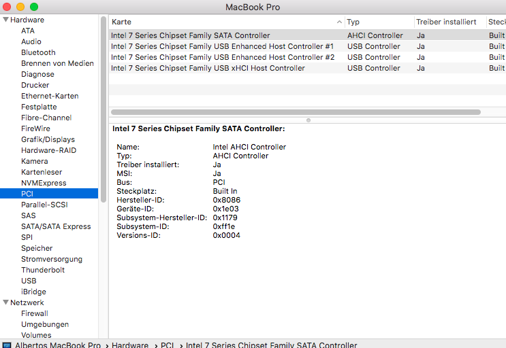506x348 pixels.
Task: Select Festplatte in the sidebar
Action: (39, 107)
